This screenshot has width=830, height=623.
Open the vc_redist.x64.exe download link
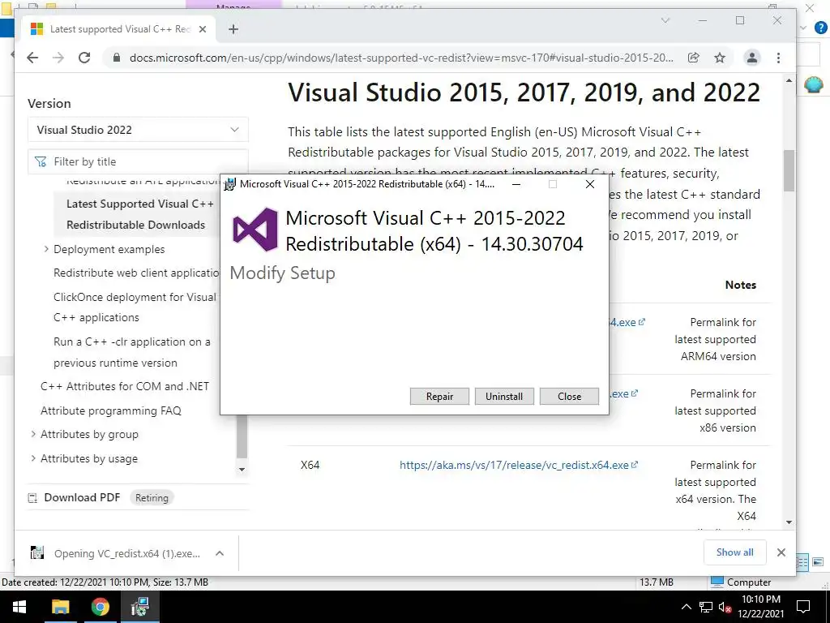pos(514,465)
